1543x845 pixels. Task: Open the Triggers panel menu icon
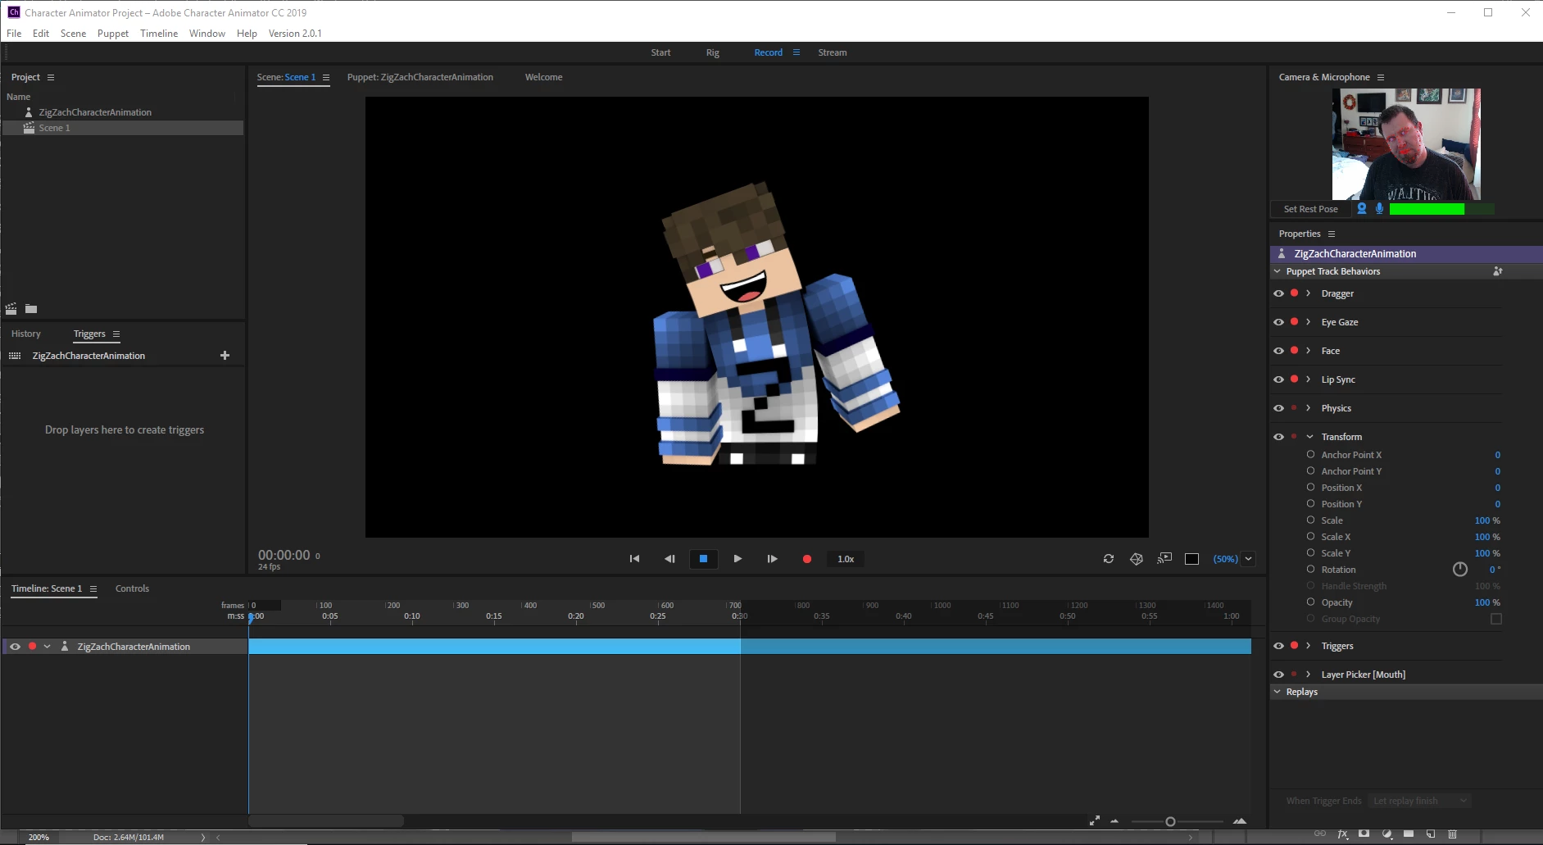[x=116, y=334]
